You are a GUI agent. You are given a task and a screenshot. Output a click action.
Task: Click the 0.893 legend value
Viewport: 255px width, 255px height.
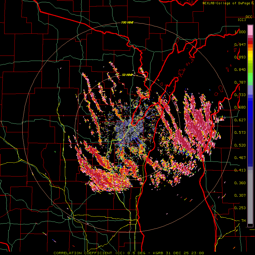240,57
